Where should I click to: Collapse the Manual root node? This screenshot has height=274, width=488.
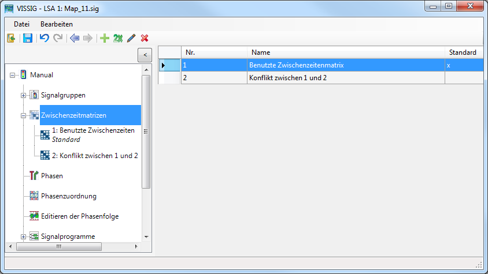13,75
